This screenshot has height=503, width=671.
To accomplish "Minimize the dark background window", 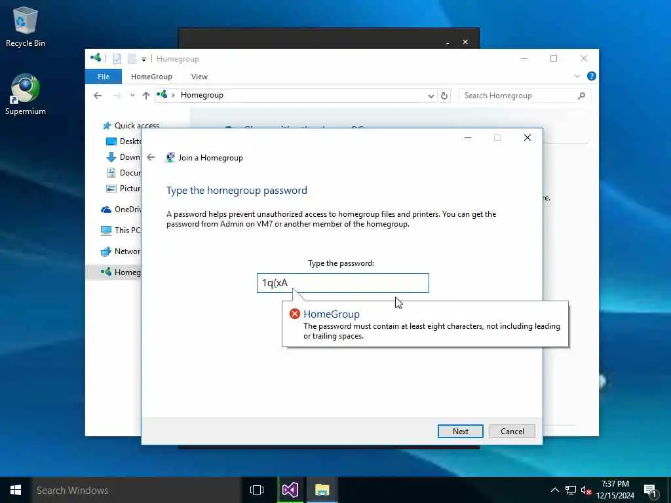I will 448,43.
